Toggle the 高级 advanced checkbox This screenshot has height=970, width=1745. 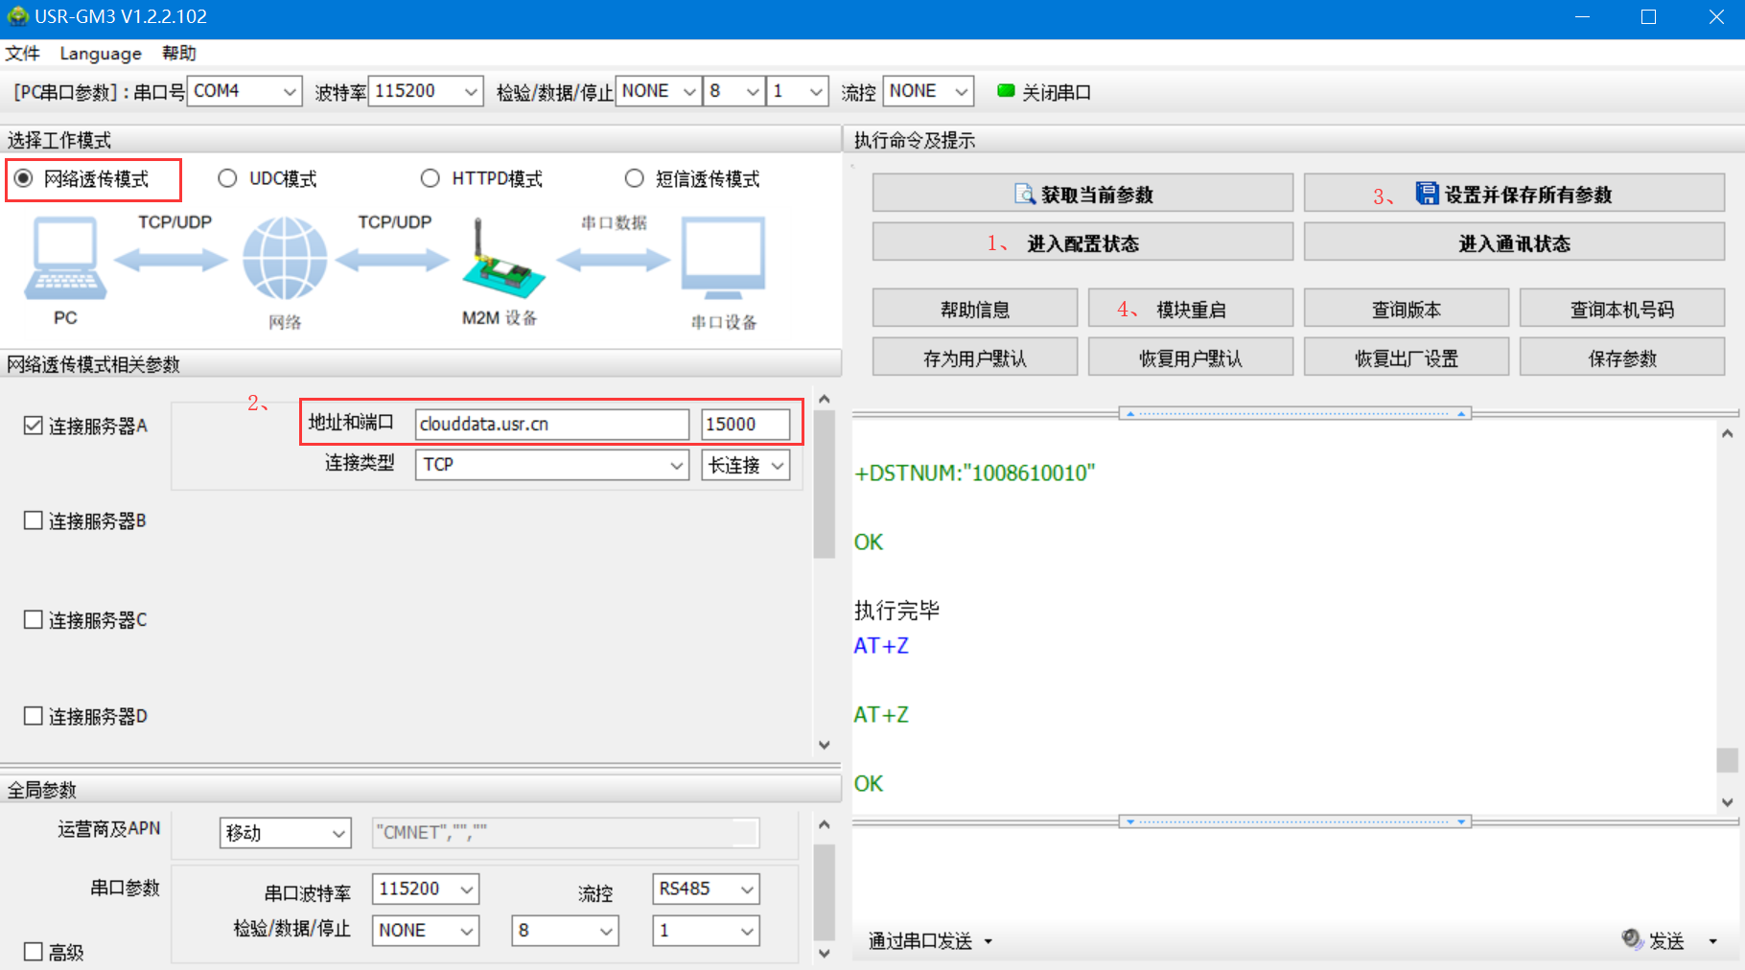[34, 952]
